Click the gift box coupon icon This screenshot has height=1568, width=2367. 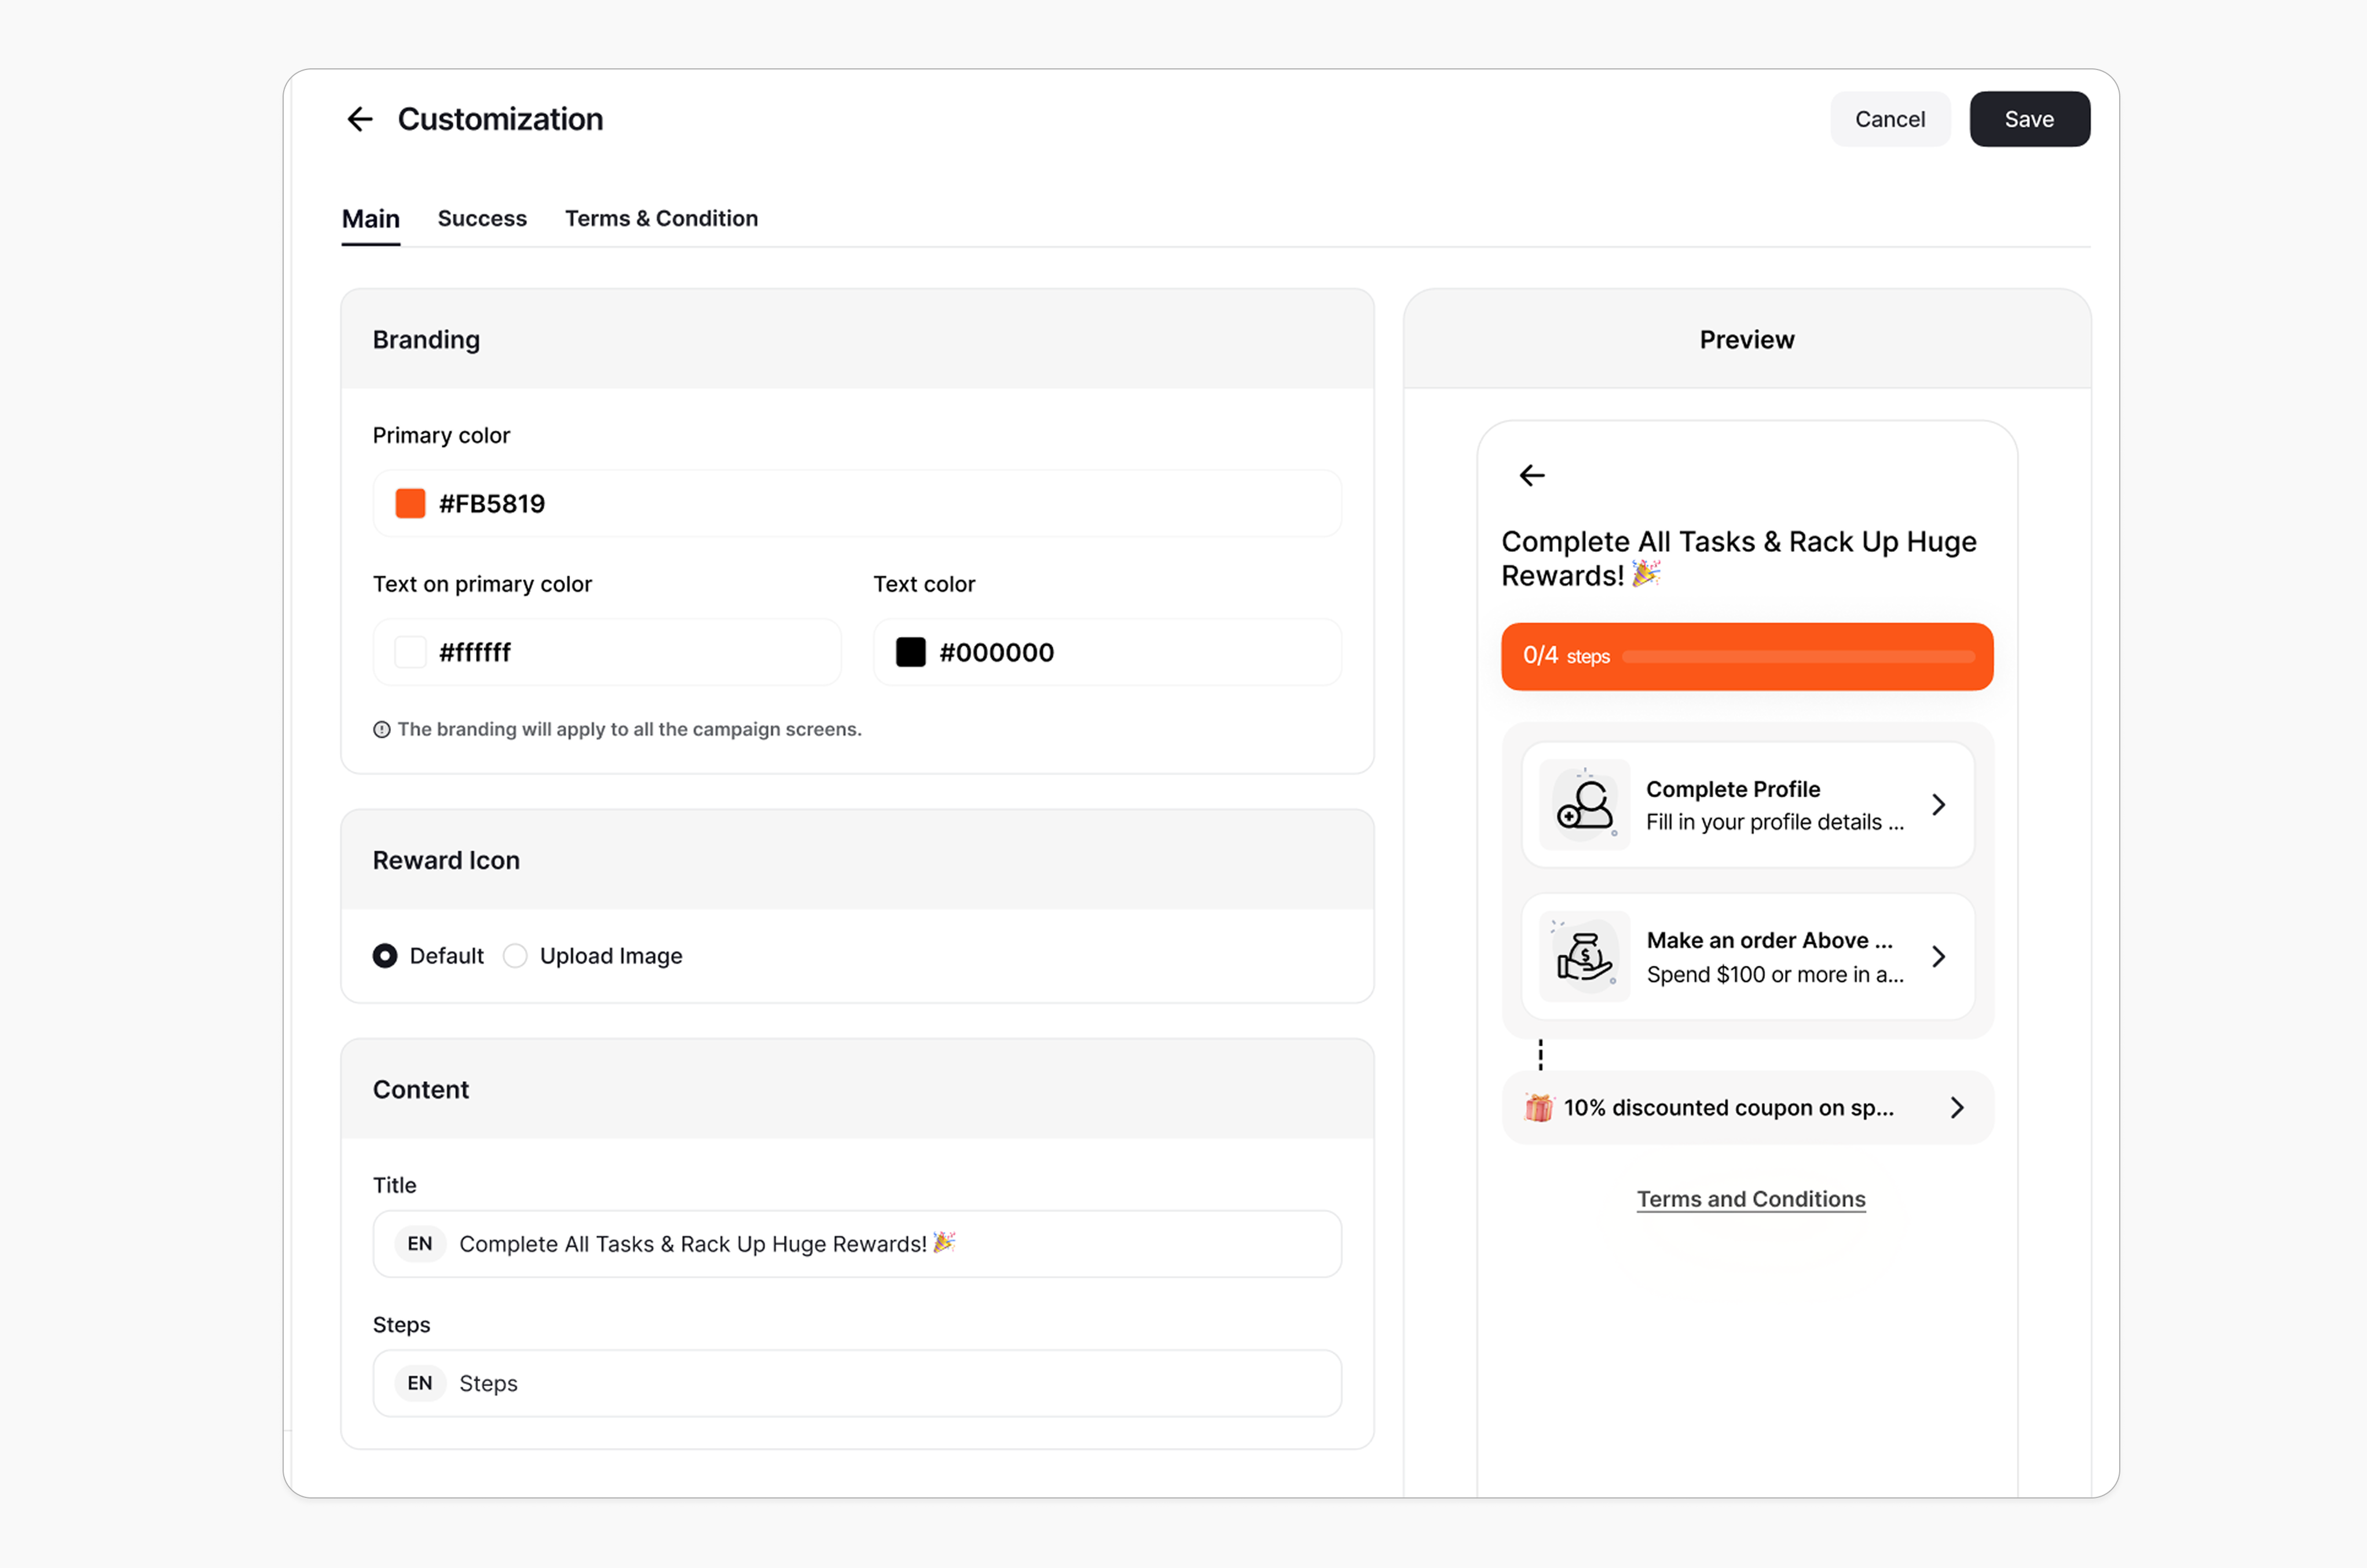[1538, 1108]
